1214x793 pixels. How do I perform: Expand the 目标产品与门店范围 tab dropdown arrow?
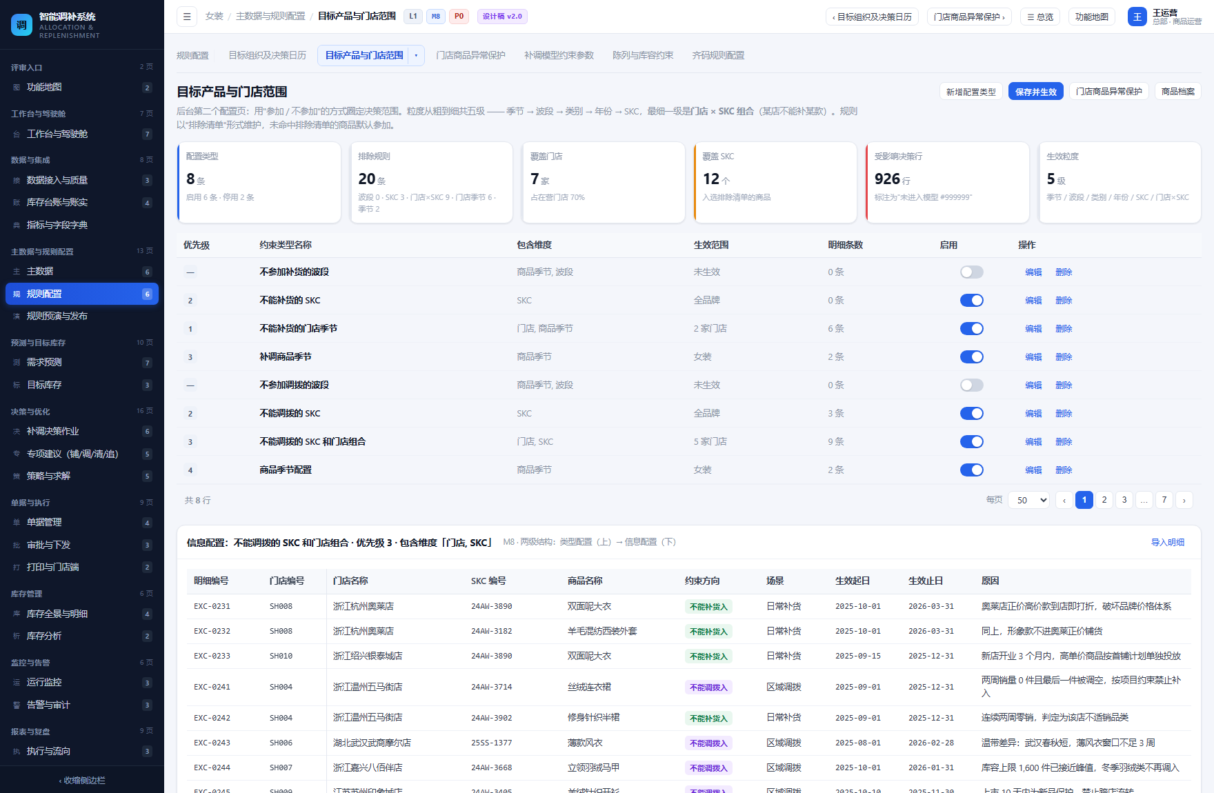416,56
